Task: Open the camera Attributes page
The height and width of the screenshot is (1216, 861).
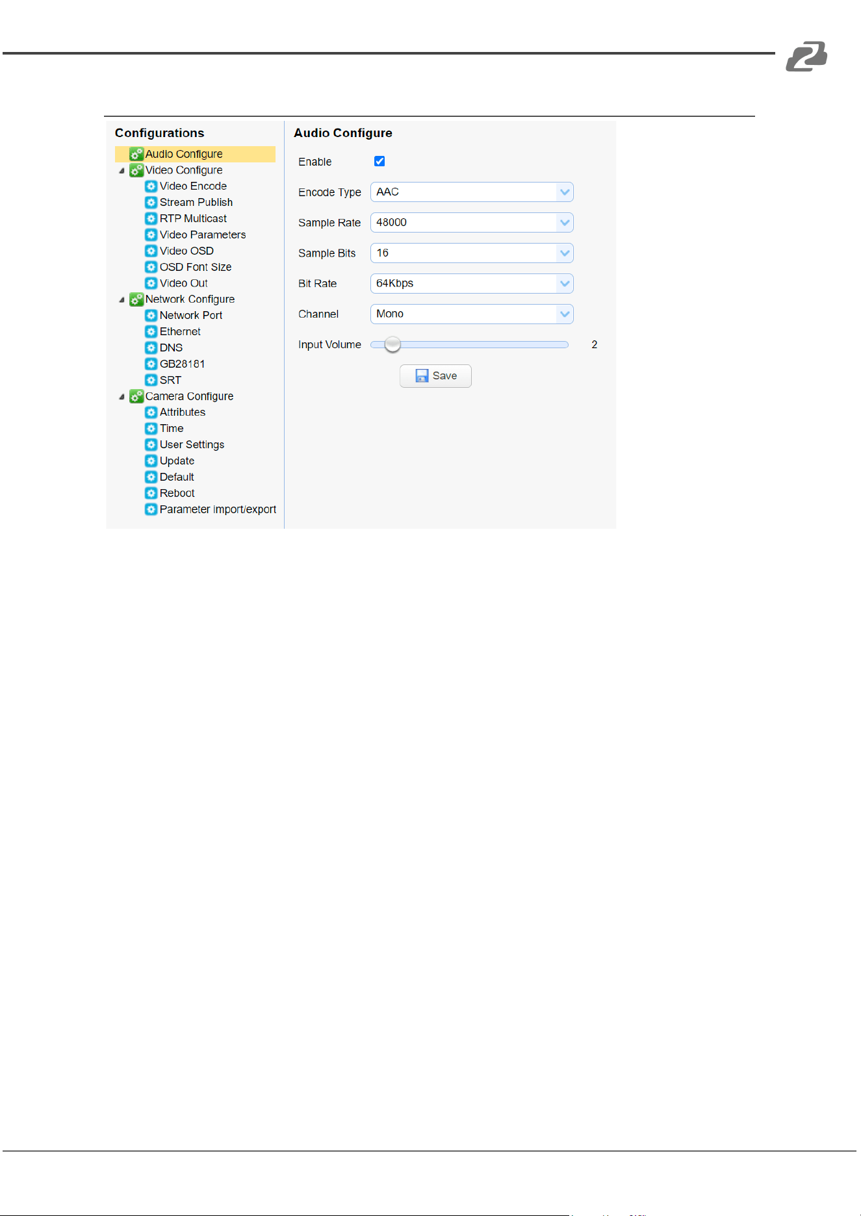Action: (x=183, y=412)
